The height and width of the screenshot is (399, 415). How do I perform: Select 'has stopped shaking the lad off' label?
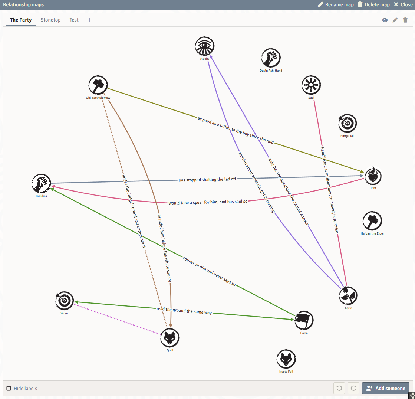click(x=208, y=179)
